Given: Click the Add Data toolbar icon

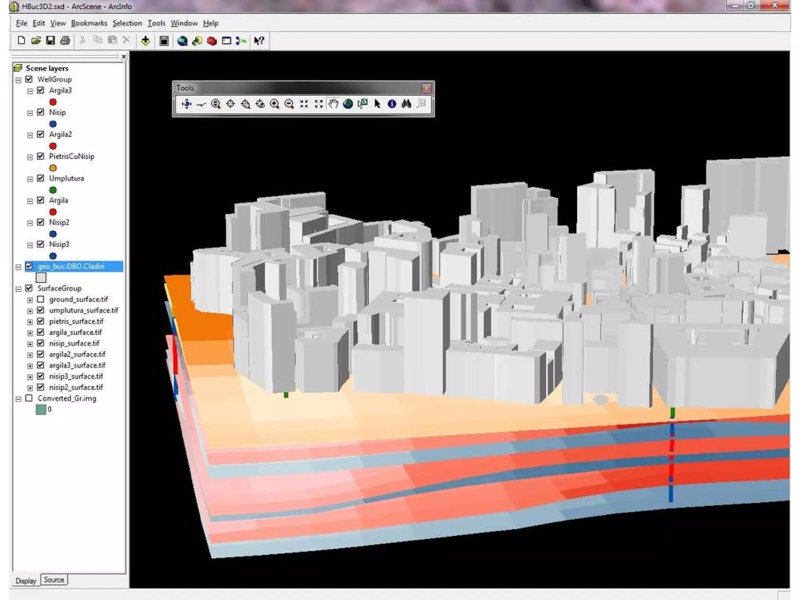Looking at the screenshot, I should tap(145, 41).
